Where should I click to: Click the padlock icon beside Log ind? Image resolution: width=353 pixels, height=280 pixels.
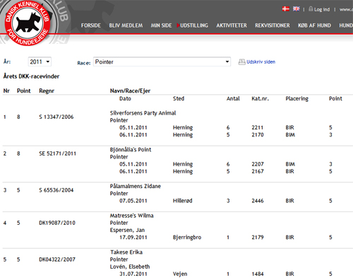pyautogui.click(x=311, y=9)
